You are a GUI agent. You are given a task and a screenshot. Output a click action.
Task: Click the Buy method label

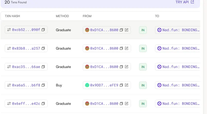tap(59, 85)
